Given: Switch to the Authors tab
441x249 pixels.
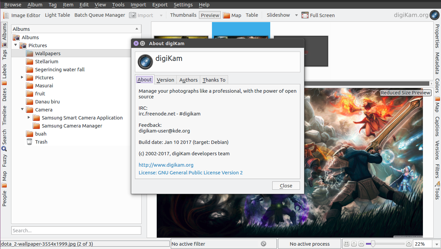Looking at the screenshot, I should [x=188, y=80].
